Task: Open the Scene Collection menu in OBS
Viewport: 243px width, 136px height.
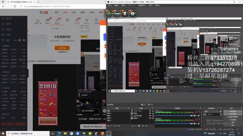Action: [142, 5]
